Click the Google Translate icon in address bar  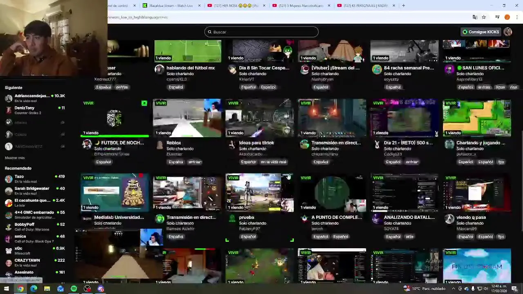475,17
